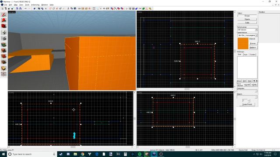This screenshot has width=280, height=157.
Task: Click the Load Window State icon
Action: (x=17, y=9)
